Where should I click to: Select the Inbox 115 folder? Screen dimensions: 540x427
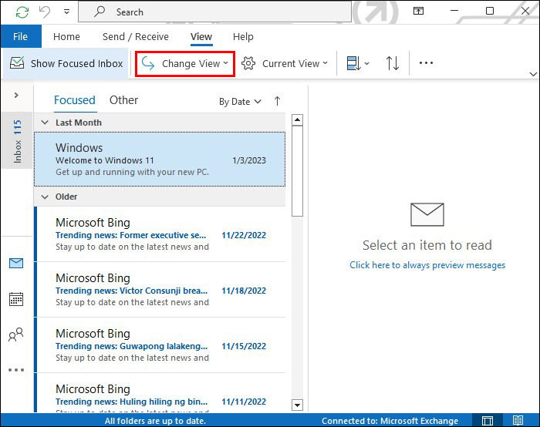[x=17, y=141]
